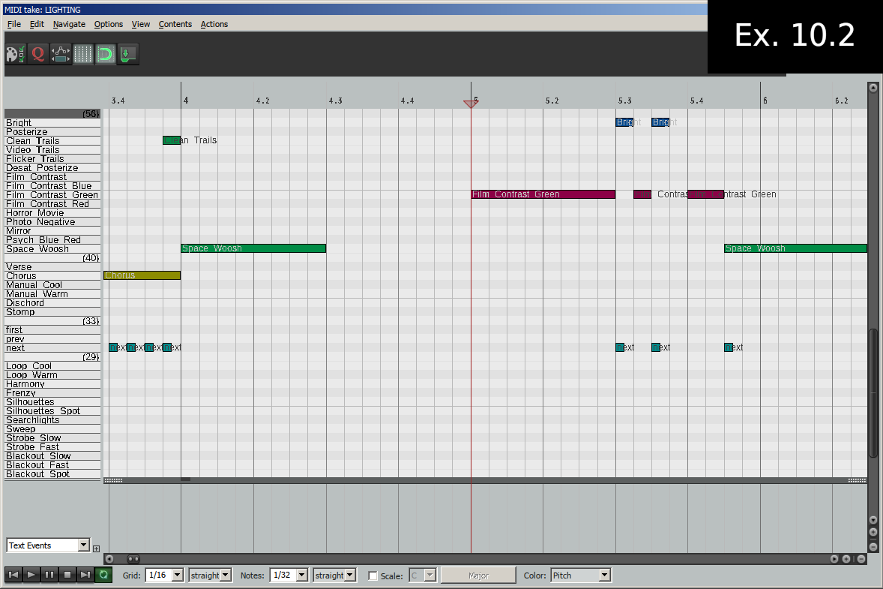Open the File menu
The image size is (883, 589).
pyautogui.click(x=14, y=24)
